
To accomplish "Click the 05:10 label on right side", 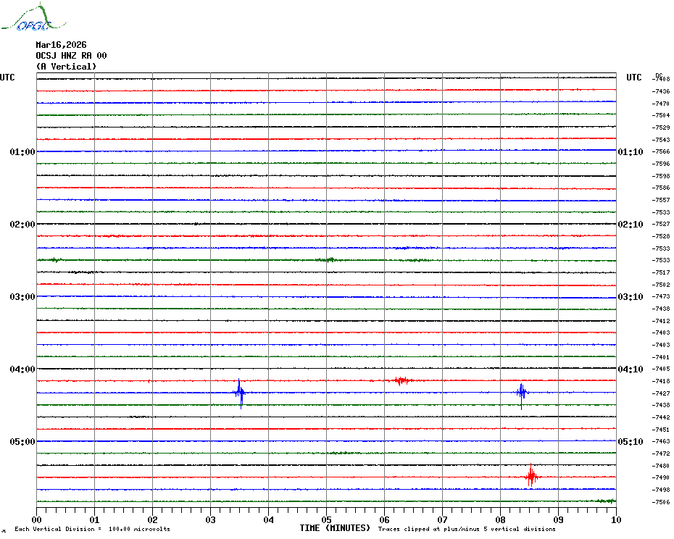I will 630,442.
